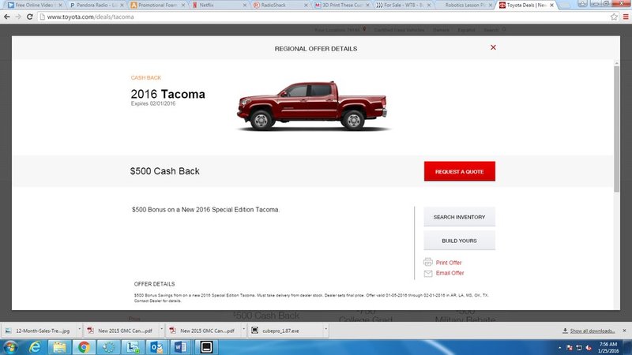Close the Regional Offer Details popup
Screen dimensions: 632x355
[493, 47]
